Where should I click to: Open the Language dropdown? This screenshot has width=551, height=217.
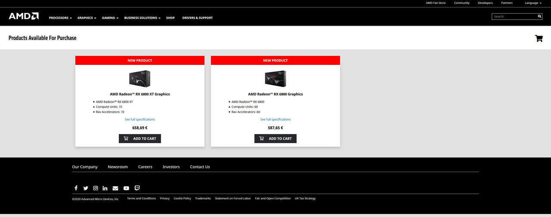pos(533,3)
